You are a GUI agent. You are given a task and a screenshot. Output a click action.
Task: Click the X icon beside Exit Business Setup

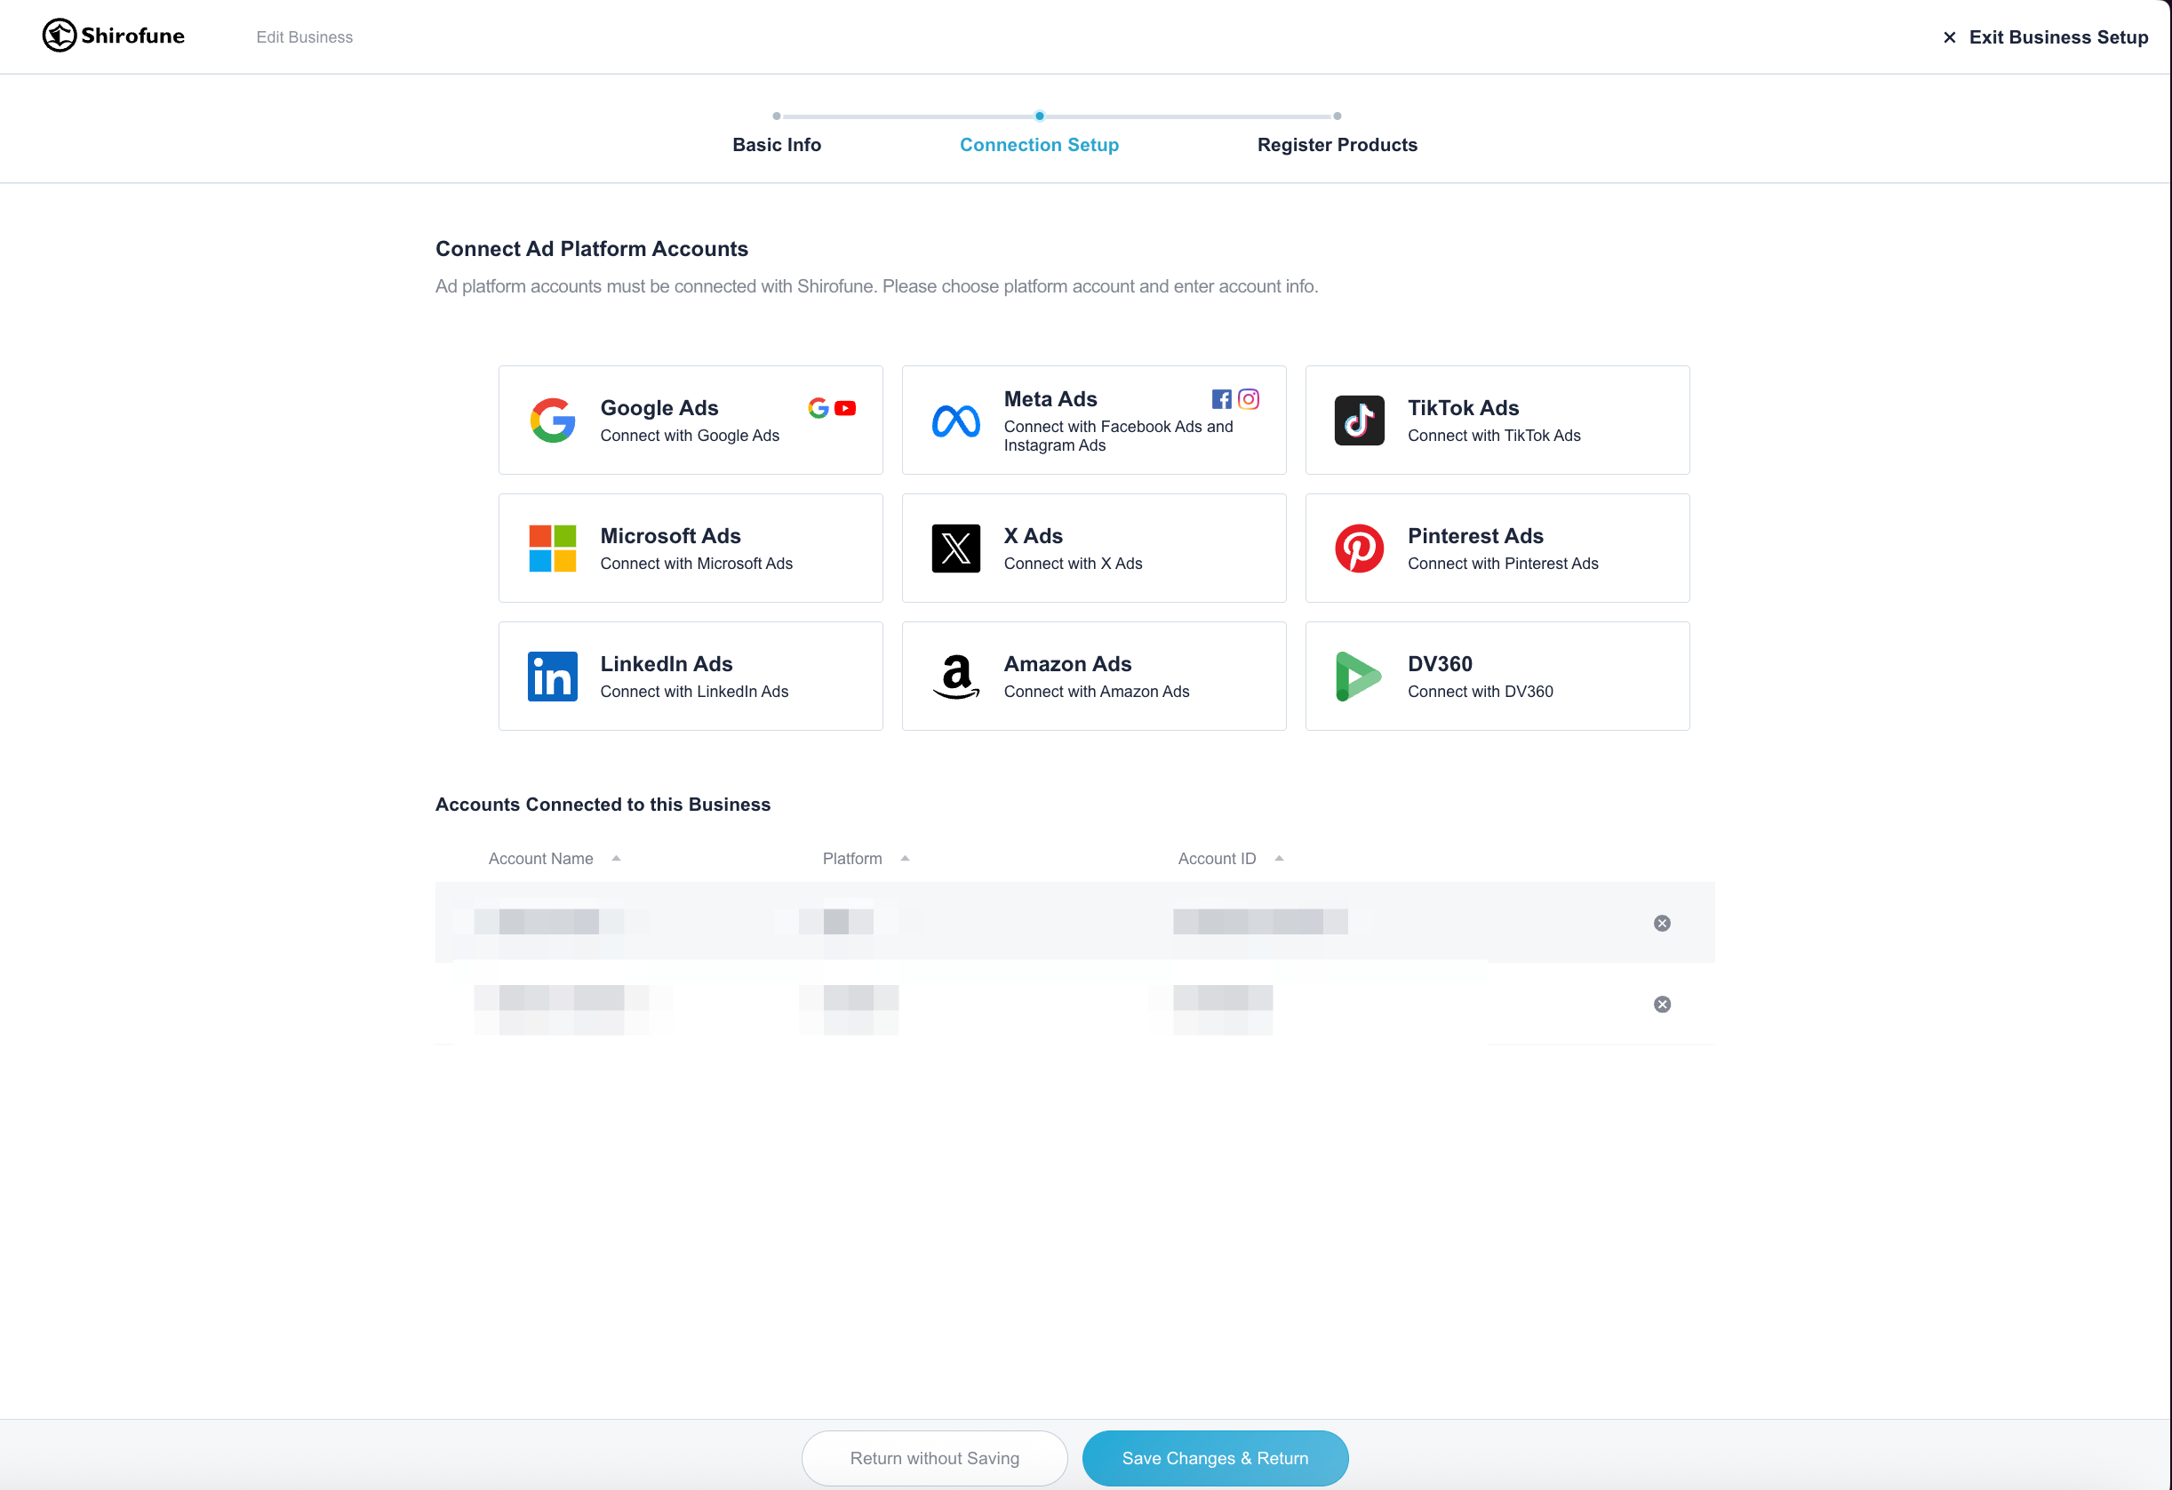pos(1949,37)
